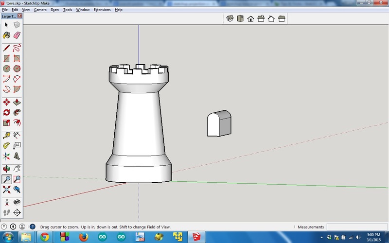
Task: Select the Arc tool
Action: tap(6, 79)
